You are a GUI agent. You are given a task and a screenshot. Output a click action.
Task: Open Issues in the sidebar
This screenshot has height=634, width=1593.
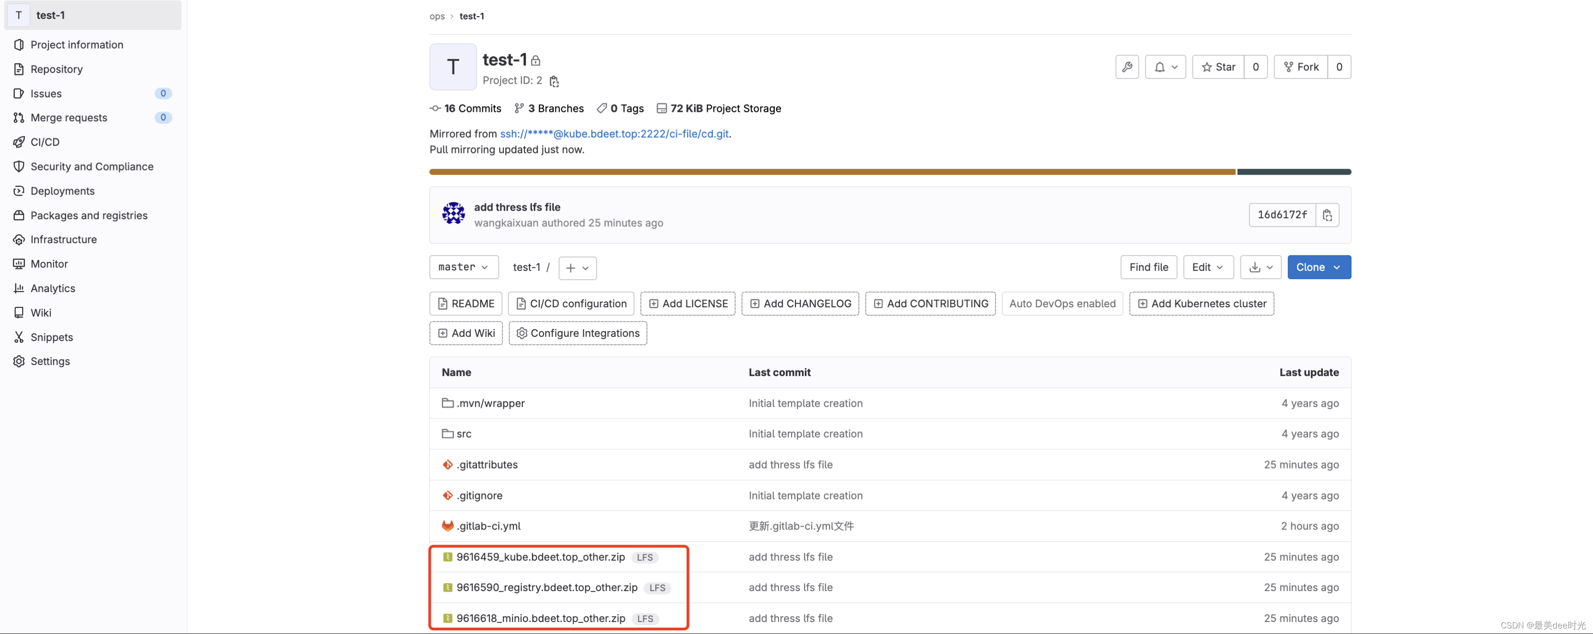coord(47,94)
